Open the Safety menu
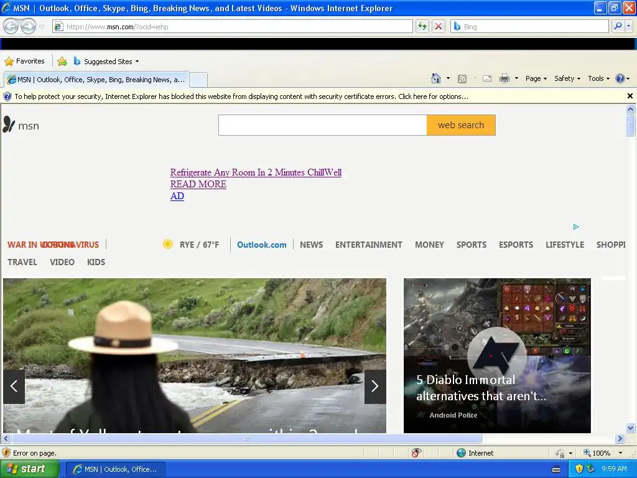Screen dimensions: 637x478 (567, 78)
